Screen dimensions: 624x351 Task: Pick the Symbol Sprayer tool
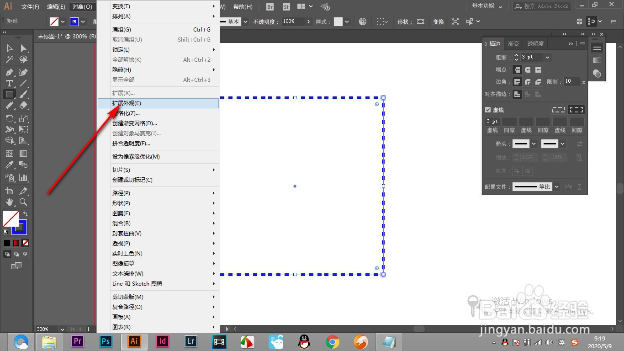click(9, 178)
